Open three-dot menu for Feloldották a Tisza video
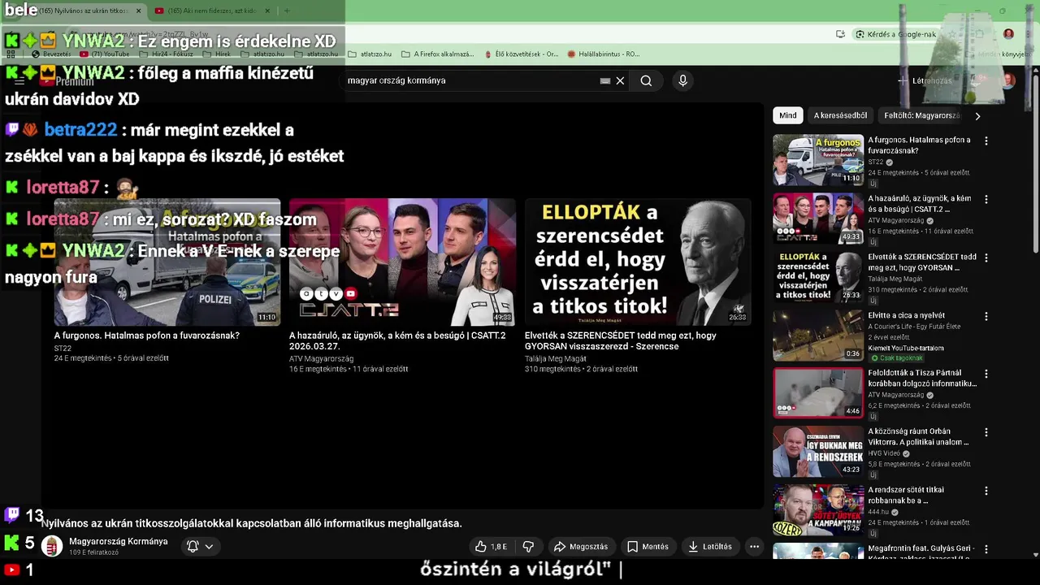The image size is (1040, 585). (986, 375)
